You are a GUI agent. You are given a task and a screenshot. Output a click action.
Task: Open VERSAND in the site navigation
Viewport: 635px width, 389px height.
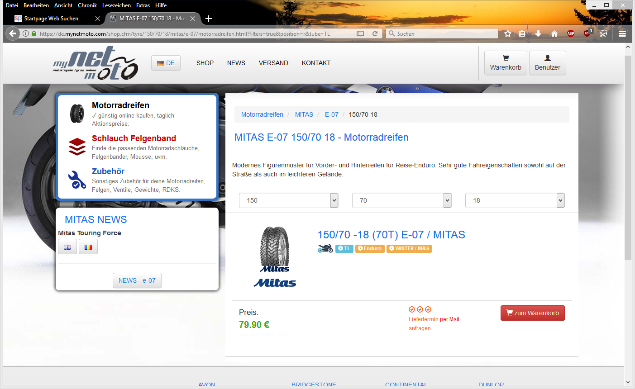coord(273,63)
